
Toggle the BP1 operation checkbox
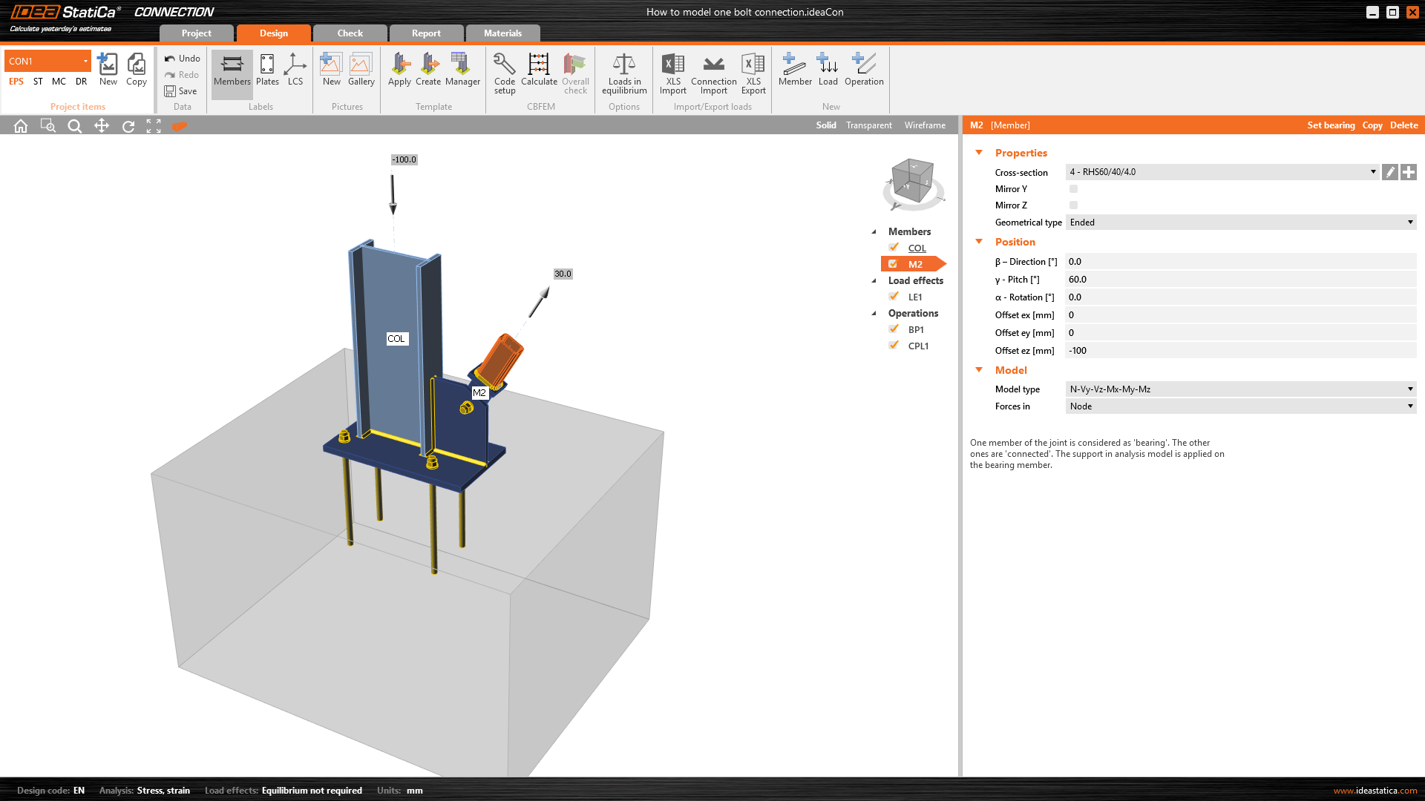[894, 329]
